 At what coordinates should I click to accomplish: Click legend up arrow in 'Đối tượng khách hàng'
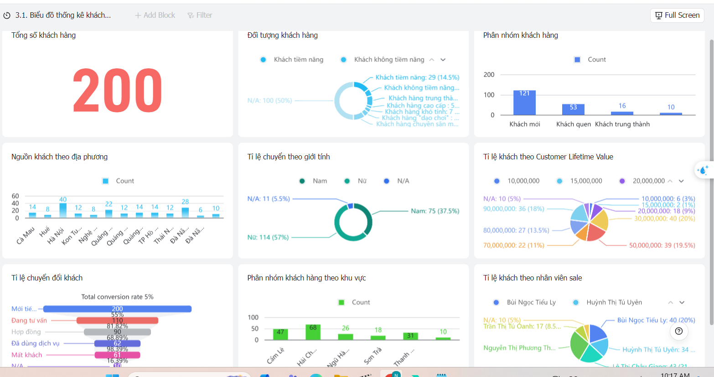(x=432, y=60)
